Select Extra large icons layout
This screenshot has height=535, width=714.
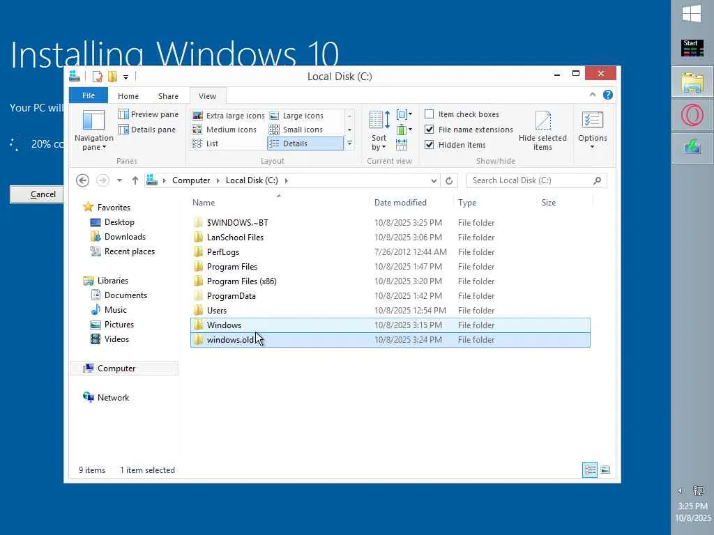228,116
